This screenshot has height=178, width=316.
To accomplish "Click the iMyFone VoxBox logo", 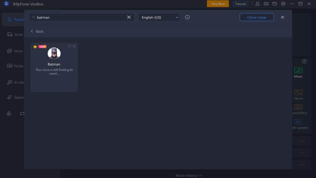I will click(6, 4).
